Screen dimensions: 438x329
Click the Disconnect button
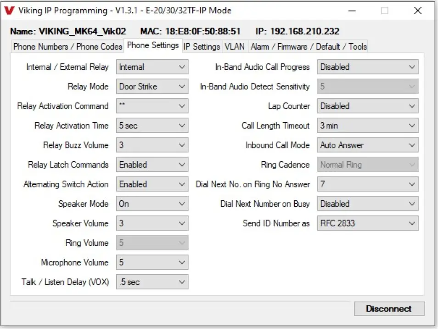click(389, 309)
